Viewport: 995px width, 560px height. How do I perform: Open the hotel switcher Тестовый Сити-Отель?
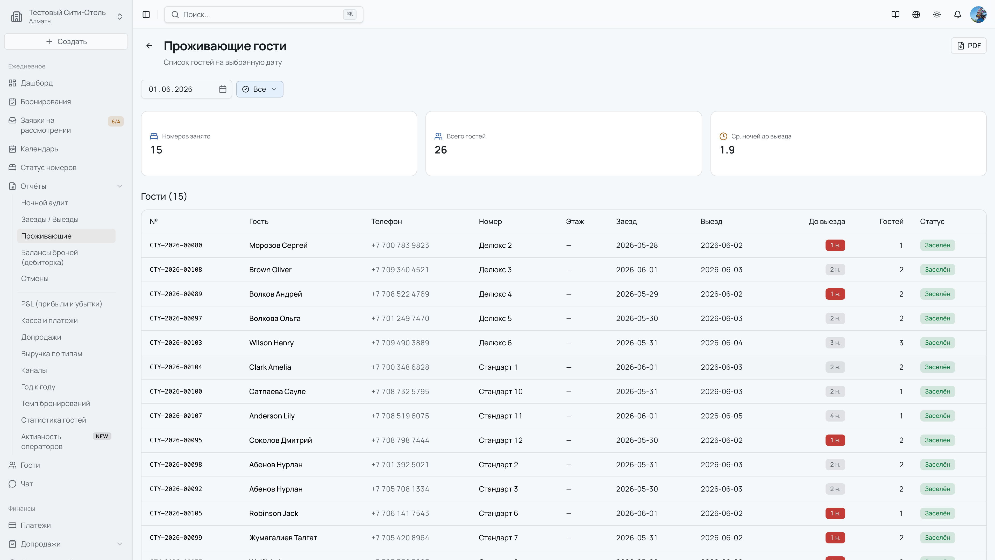pyautogui.click(x=66, y=17)
